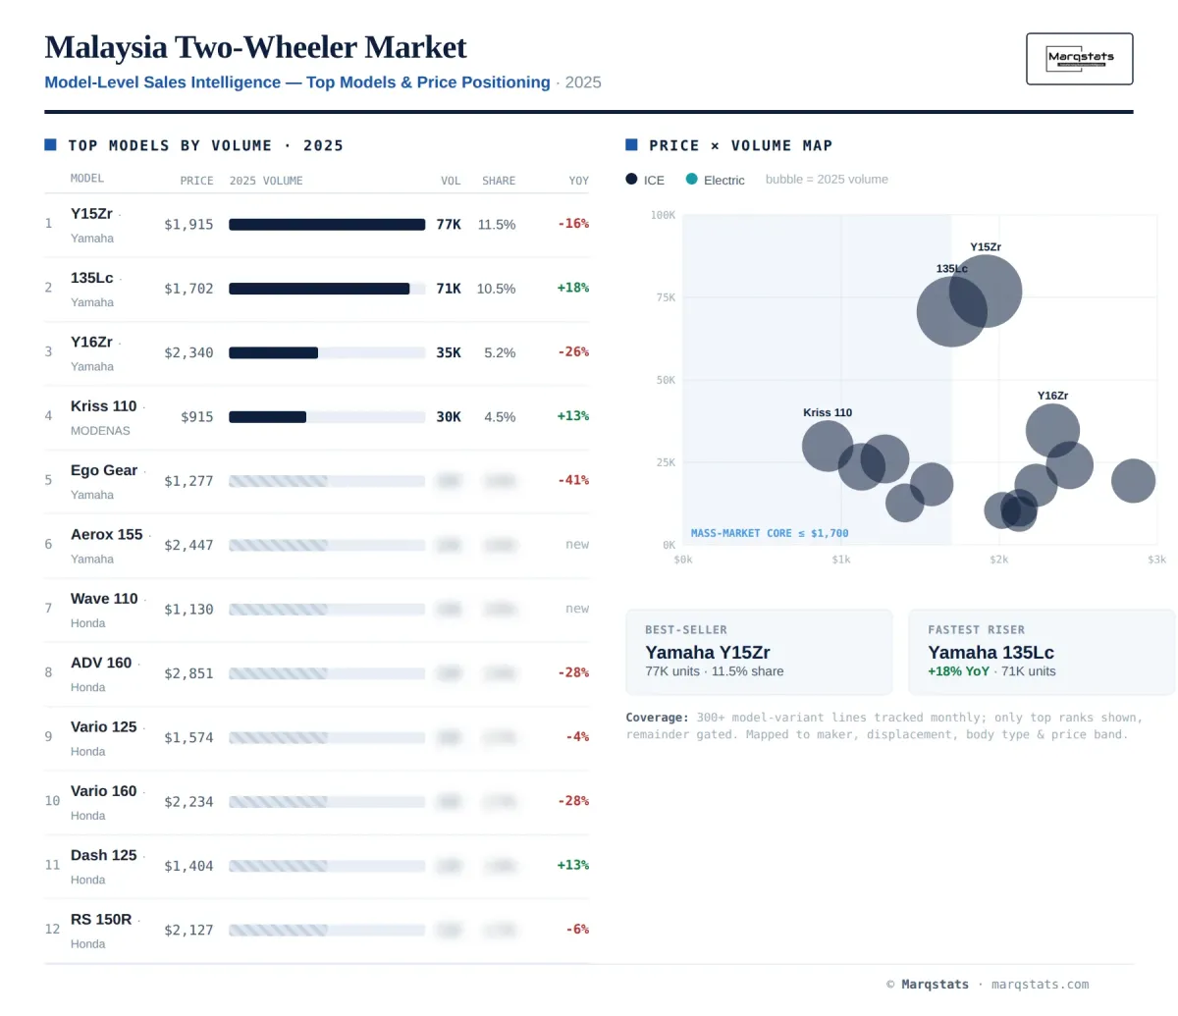Click the +18% YoY value in the table

(x=573, y=288)
